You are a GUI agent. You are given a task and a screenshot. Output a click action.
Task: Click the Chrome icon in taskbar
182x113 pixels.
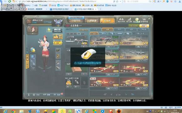click(x=13, y=111)
